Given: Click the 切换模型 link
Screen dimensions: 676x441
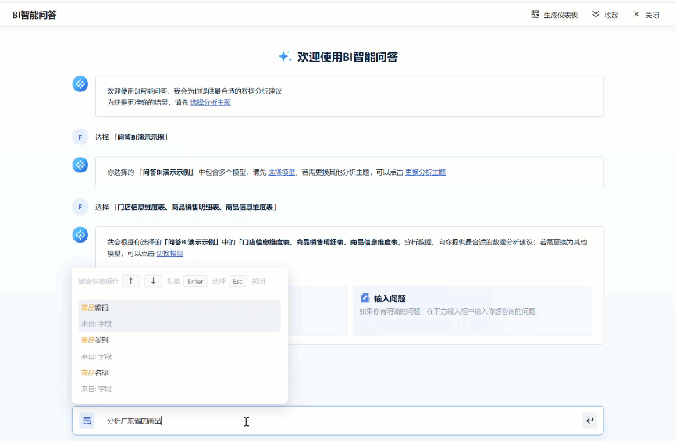Looking at the screenshot, I should [169, 253].
